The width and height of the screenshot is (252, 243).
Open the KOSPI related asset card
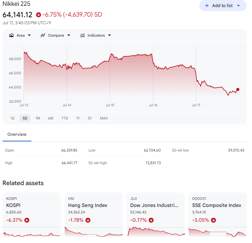[32, 215]
